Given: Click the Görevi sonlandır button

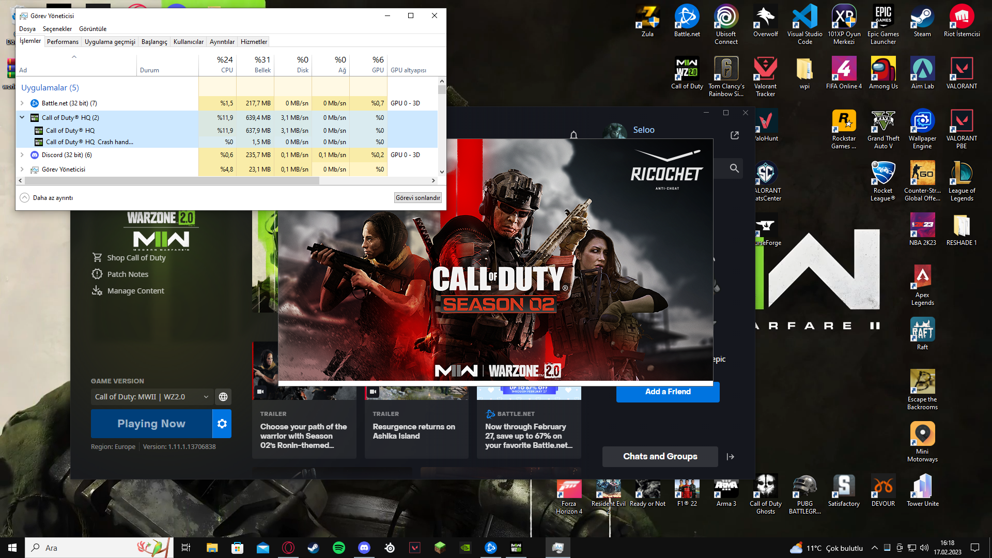Looking at the screenshot, I should (x=417, y=198).
